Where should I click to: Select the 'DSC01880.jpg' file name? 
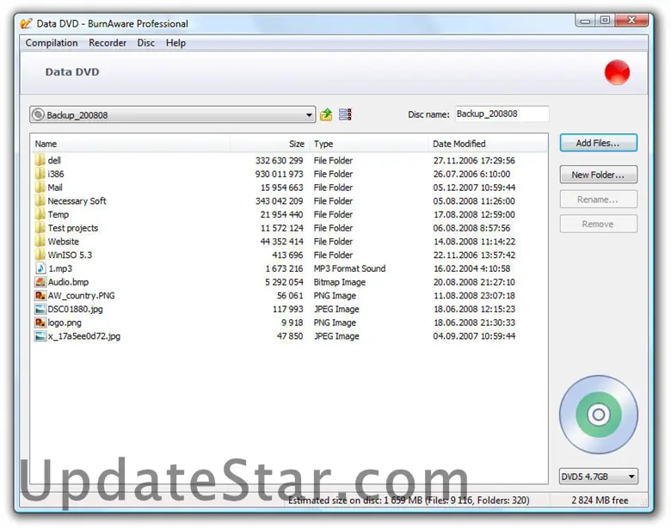[x=75, y=309]
